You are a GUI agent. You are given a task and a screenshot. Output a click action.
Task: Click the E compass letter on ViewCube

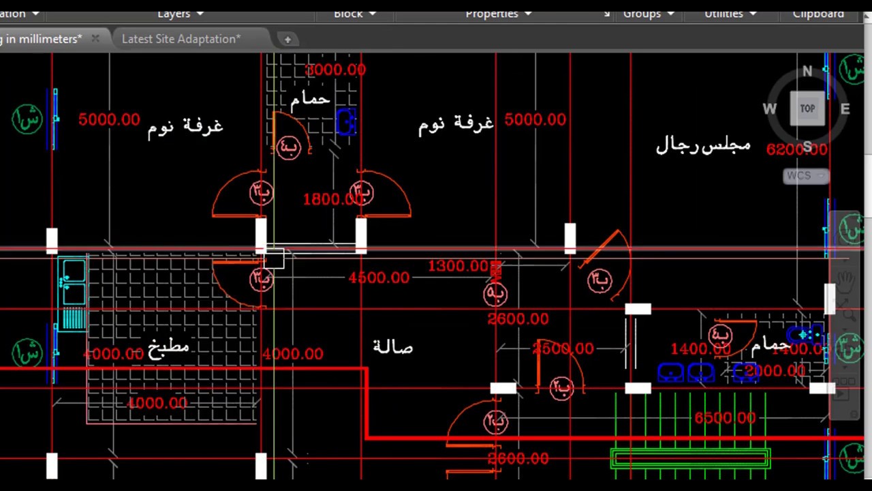(x=845, y=108)
